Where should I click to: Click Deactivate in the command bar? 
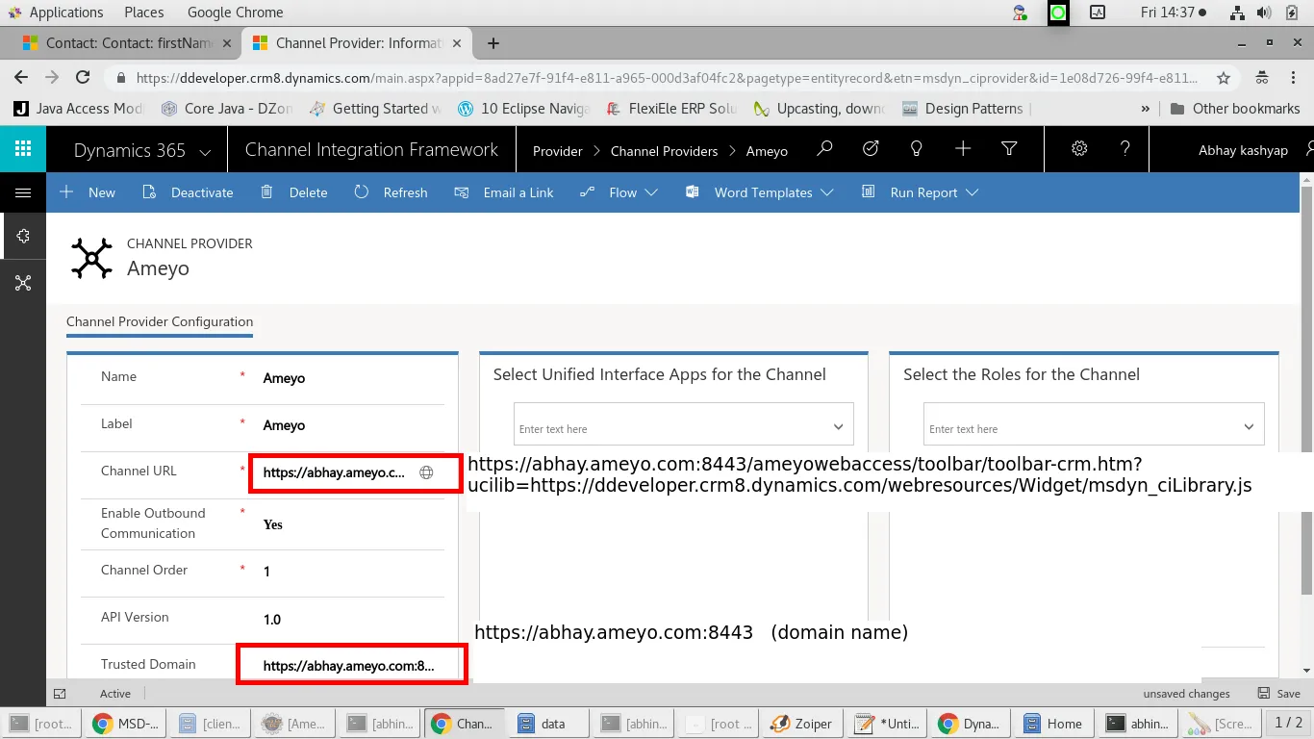[189, 192]
